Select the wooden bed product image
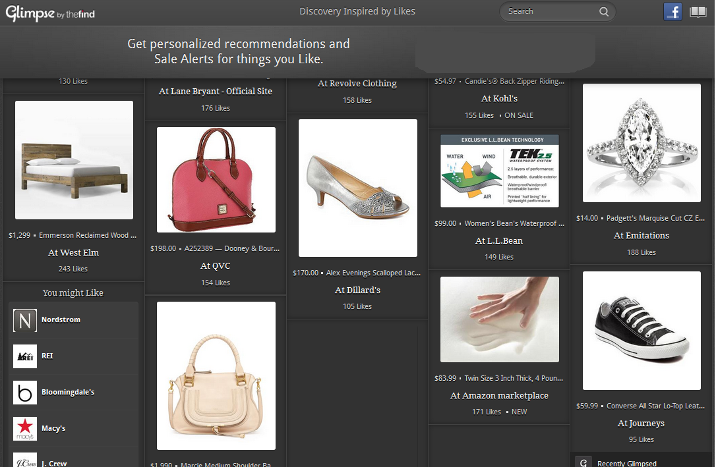The height and width of the screenshot is (467, 716). [x=74, y=160]
